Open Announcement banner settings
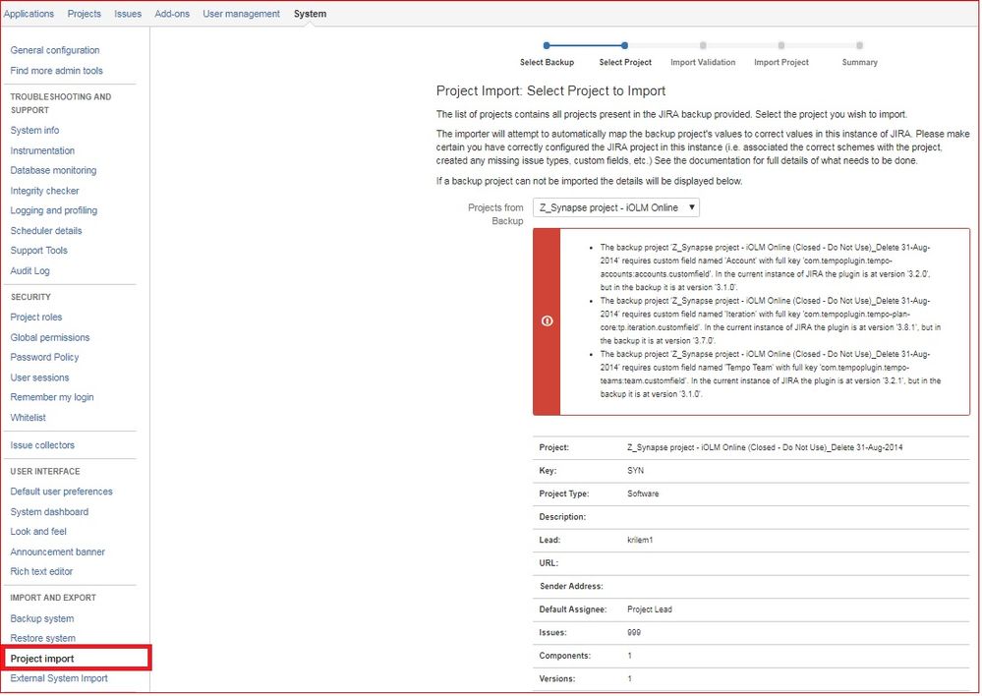 (58, 551)
